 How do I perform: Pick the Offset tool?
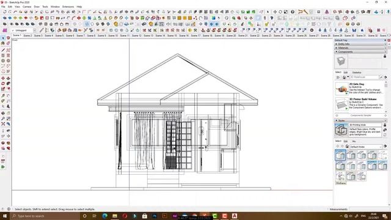coord(8,89)
